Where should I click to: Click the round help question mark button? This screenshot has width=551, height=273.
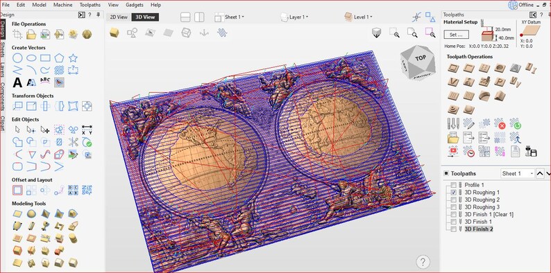[423, 262]
